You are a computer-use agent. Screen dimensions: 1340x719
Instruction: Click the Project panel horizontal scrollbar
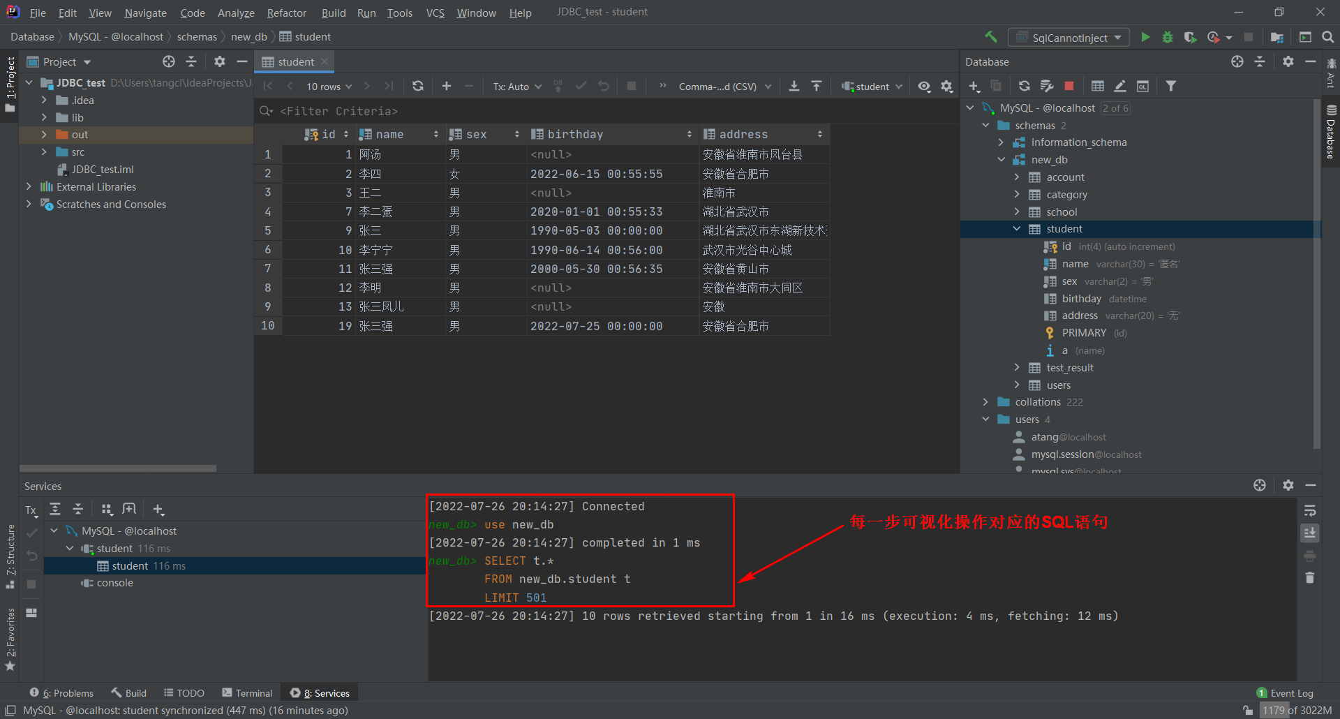pyautogui.click(x=118, y=468)
